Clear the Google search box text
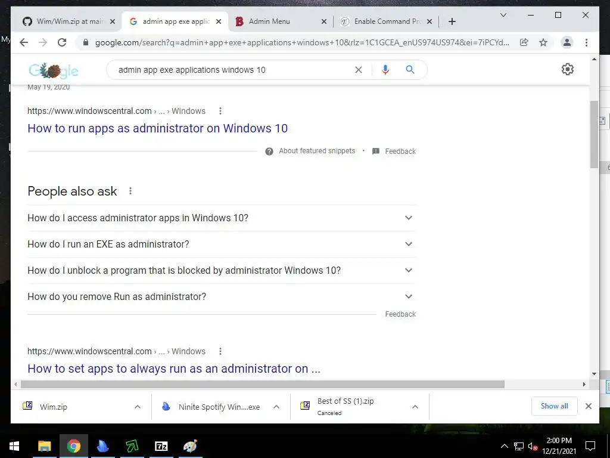 (358, 70)
